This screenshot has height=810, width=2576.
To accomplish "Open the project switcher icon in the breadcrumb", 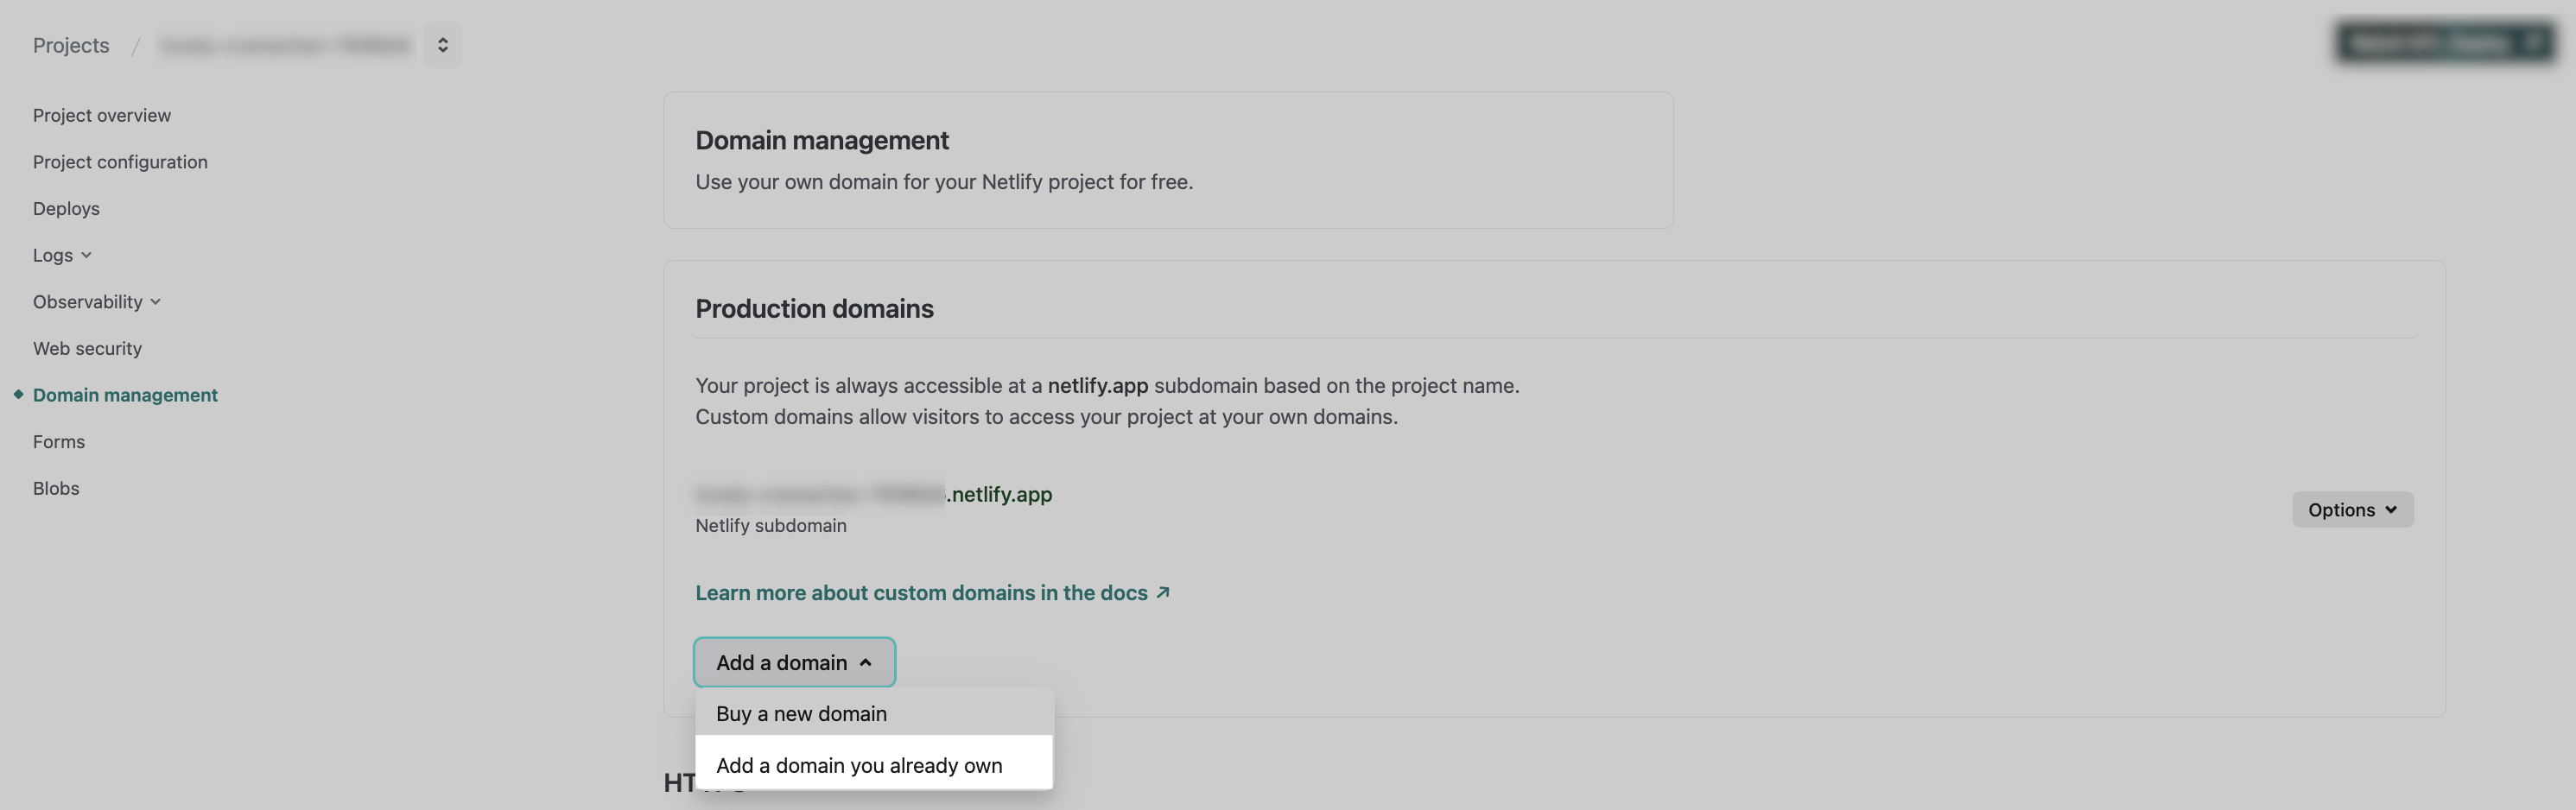I will 443,44.
